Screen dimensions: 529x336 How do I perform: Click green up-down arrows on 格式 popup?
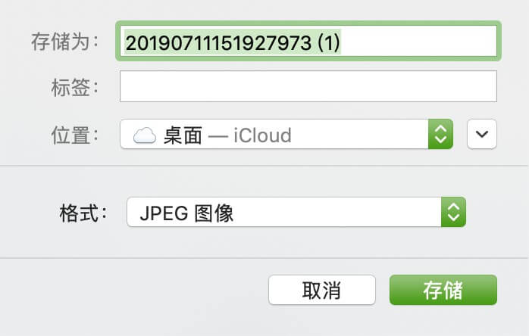click(453, 212)
